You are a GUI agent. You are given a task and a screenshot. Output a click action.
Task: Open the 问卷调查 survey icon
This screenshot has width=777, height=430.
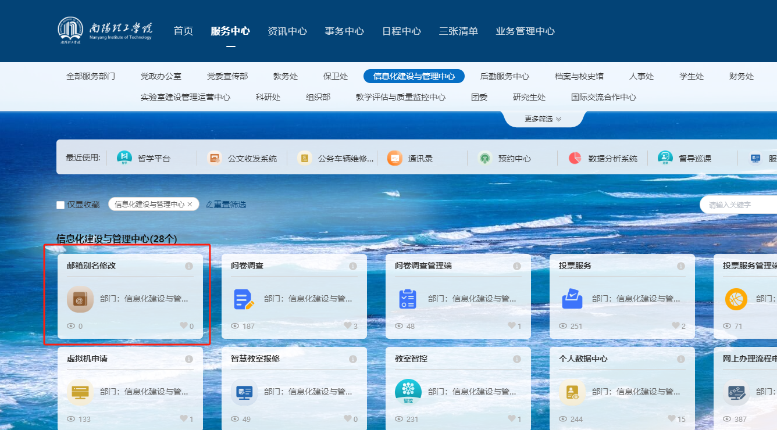tap(244, 299)
